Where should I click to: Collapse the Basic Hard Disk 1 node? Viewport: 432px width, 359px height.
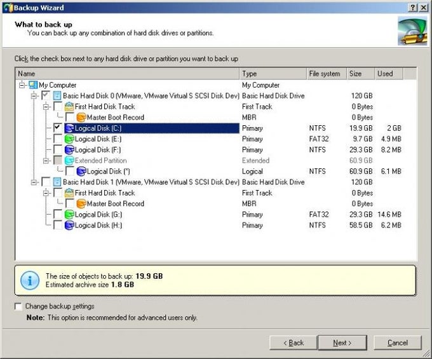click(x=34, y=182)
